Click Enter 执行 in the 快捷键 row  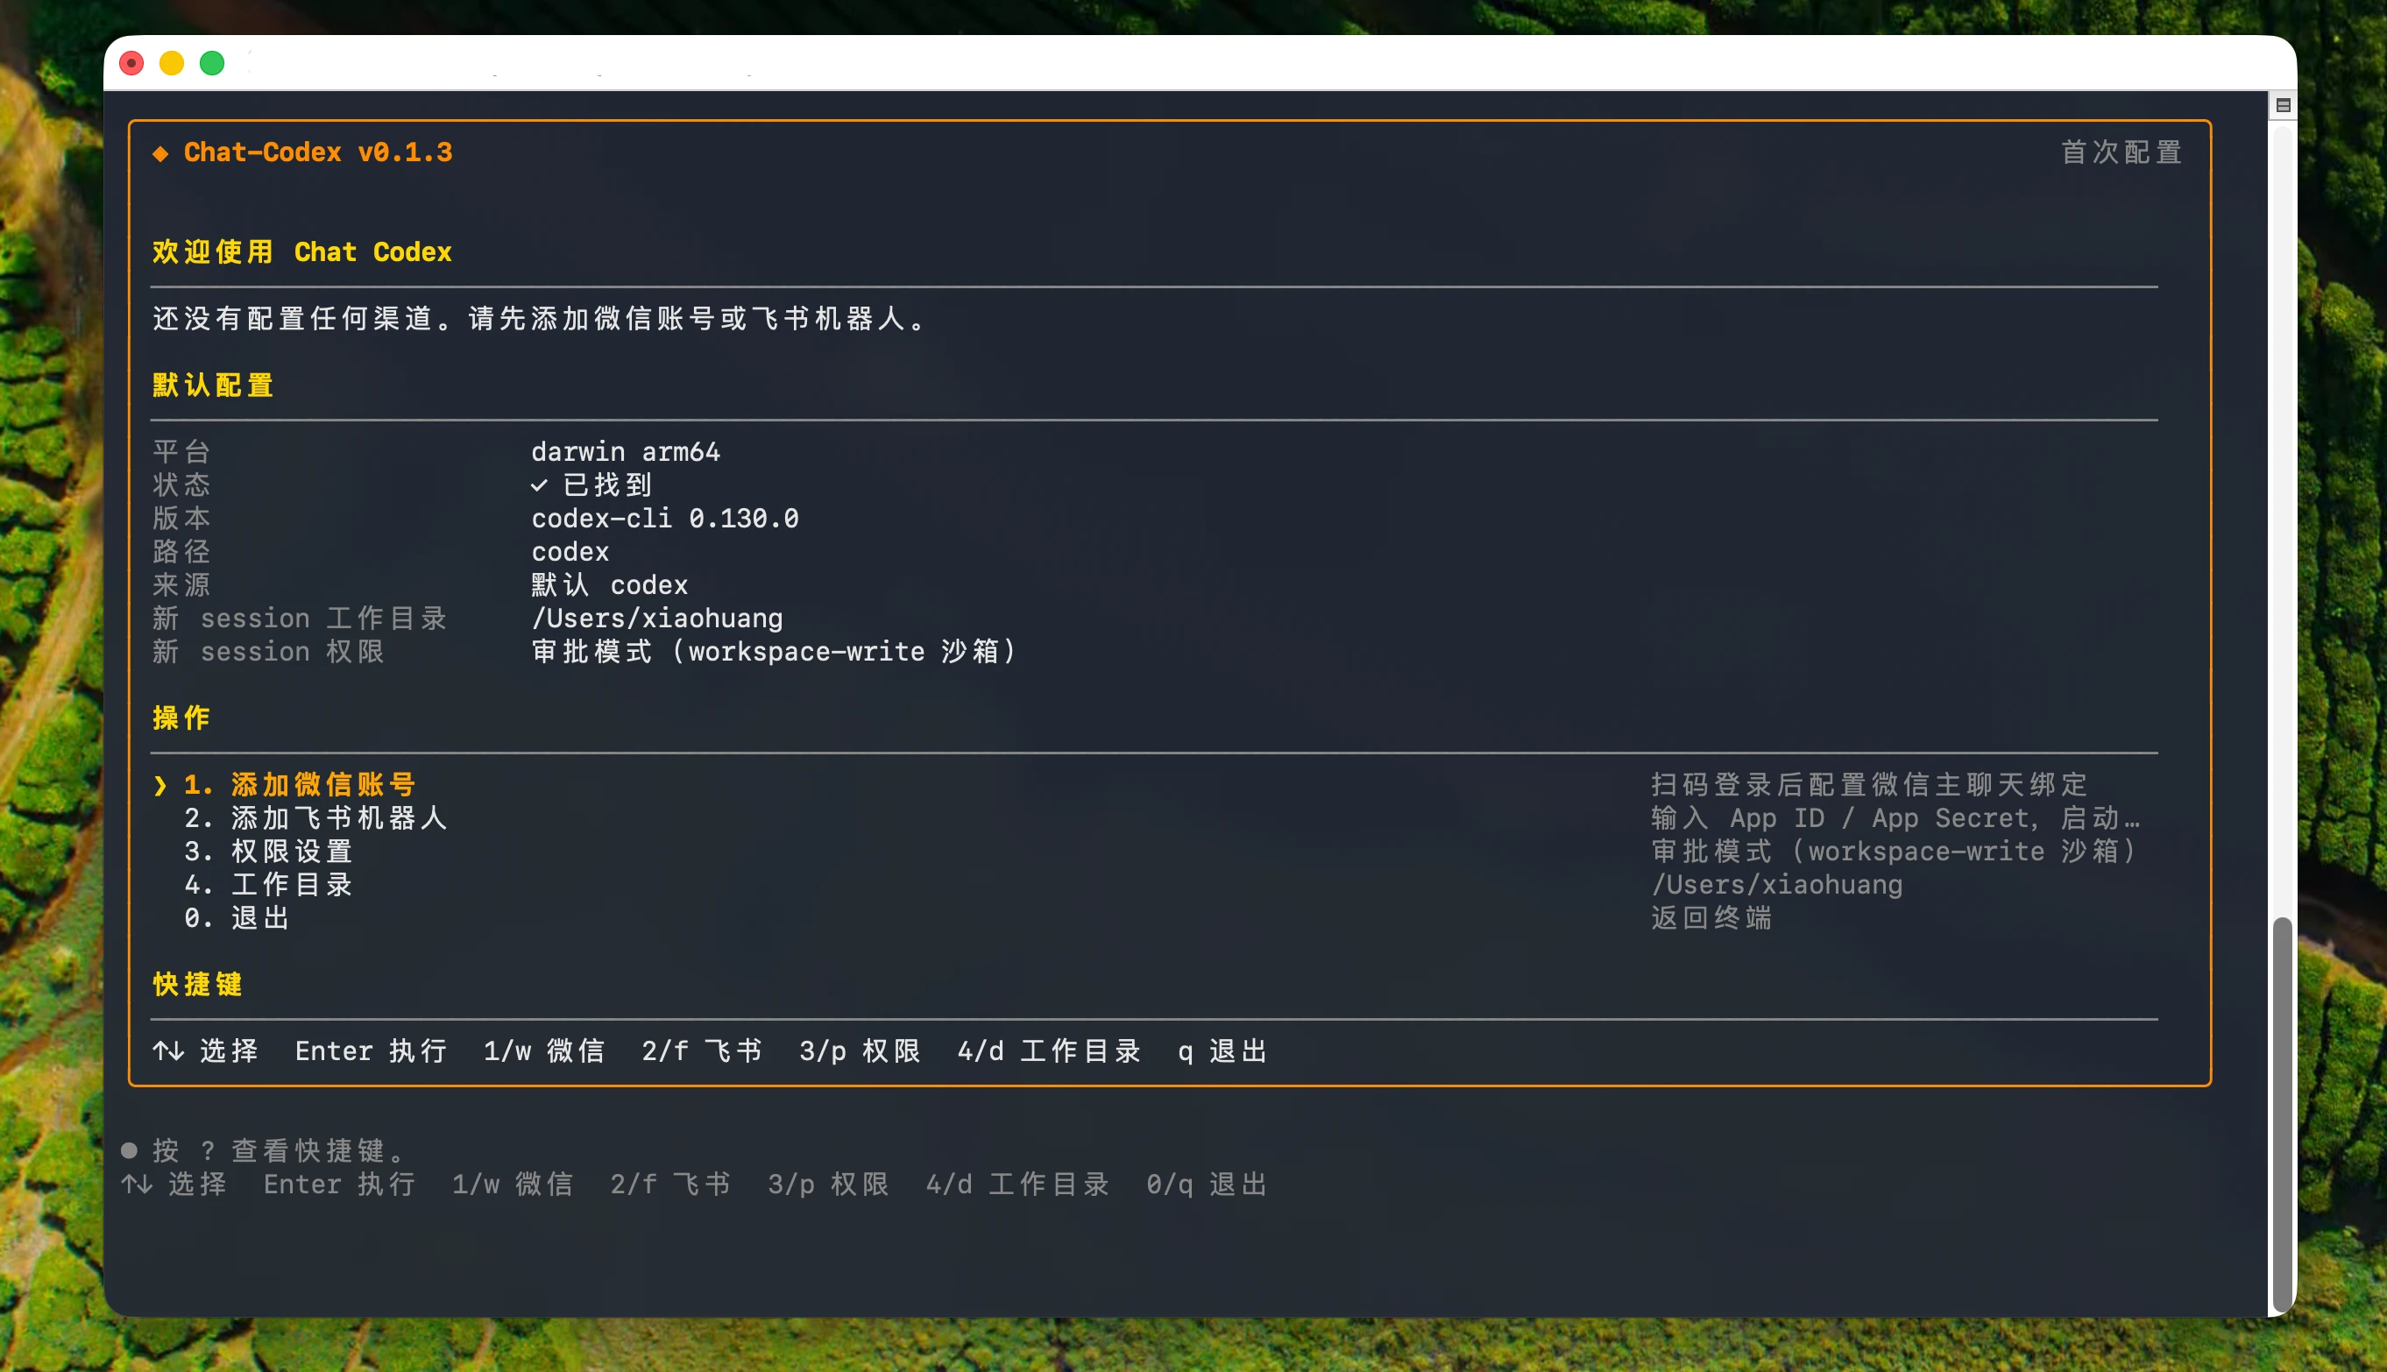371,1050
